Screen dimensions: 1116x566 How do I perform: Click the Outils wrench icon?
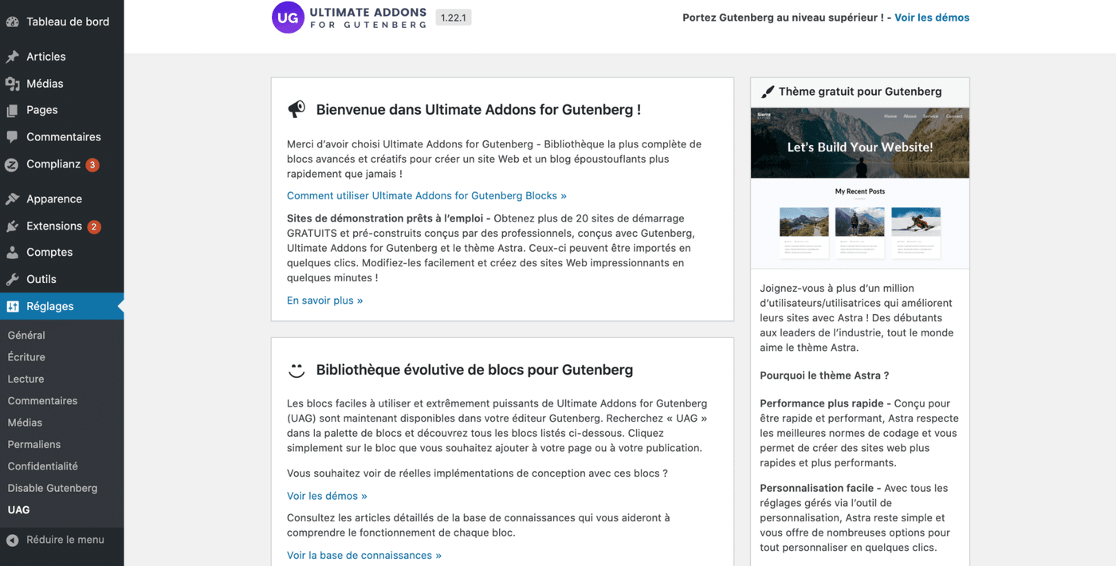click(x=13, y=279)
